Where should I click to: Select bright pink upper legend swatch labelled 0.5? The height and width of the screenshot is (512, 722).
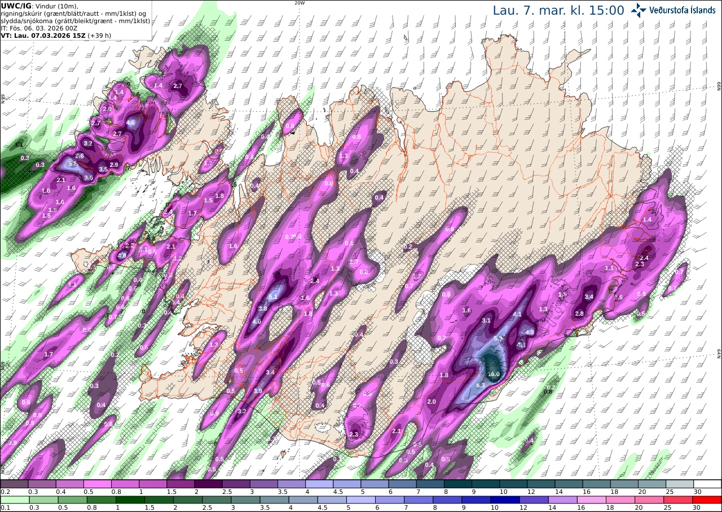point(97,484)
